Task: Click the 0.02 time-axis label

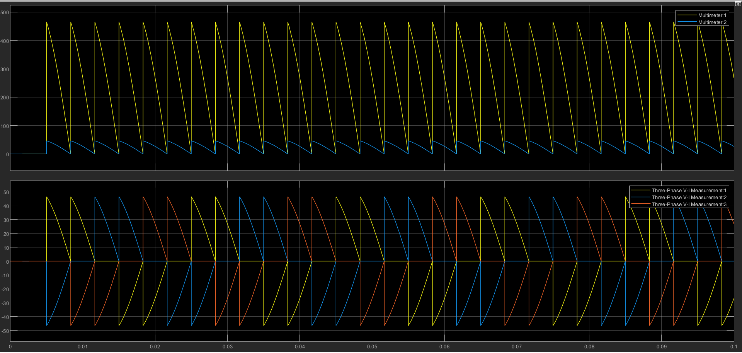Action: coord(155,346)
